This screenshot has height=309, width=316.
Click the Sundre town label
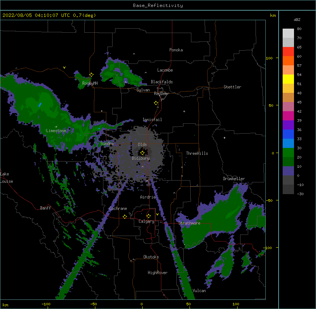click(x=107, y=143)
